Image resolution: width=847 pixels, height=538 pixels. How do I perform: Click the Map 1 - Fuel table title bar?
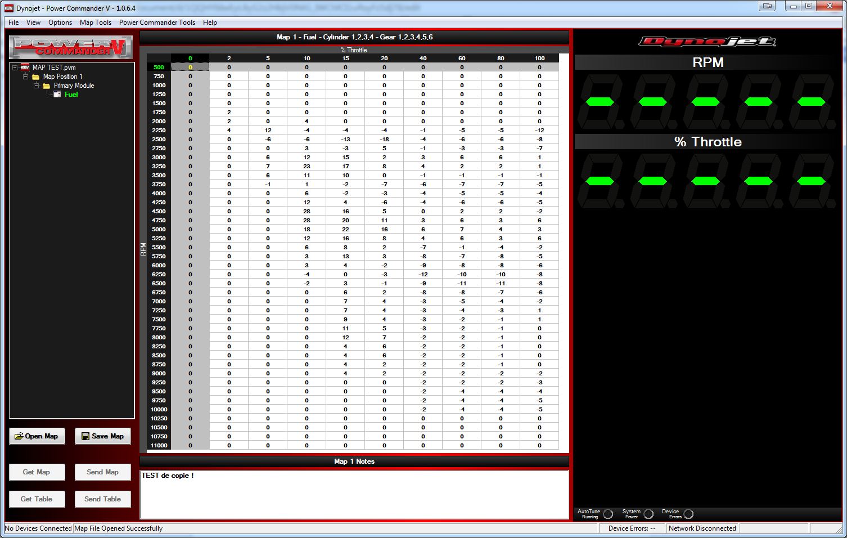354,37
